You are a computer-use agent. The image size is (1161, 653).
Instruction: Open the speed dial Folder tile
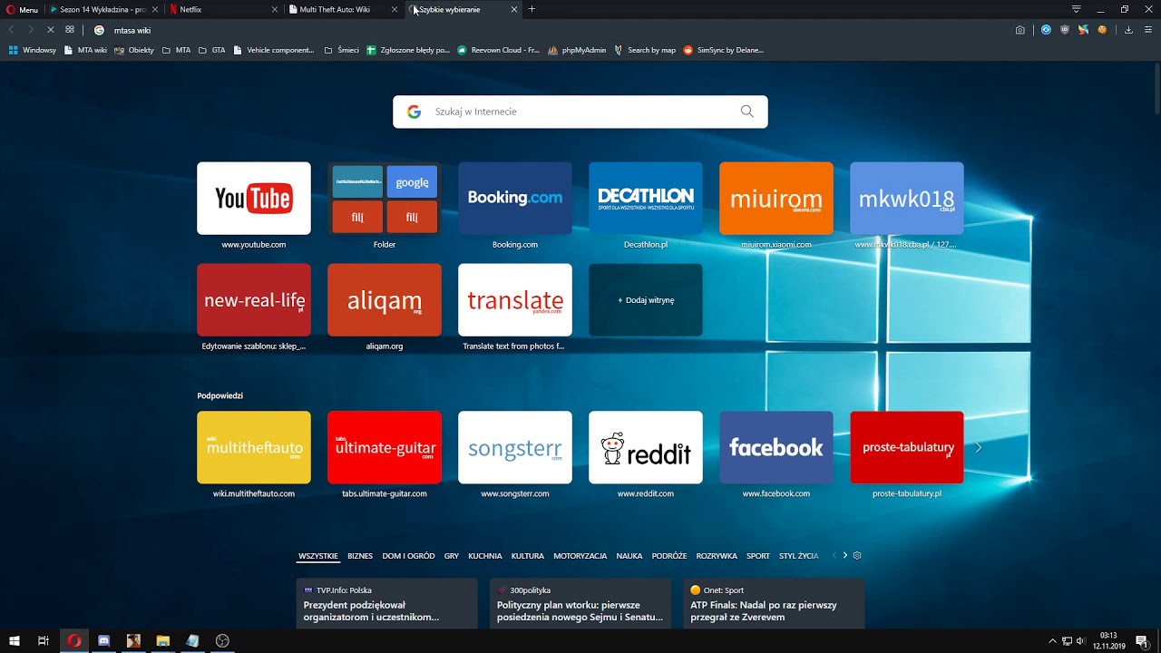385,199
